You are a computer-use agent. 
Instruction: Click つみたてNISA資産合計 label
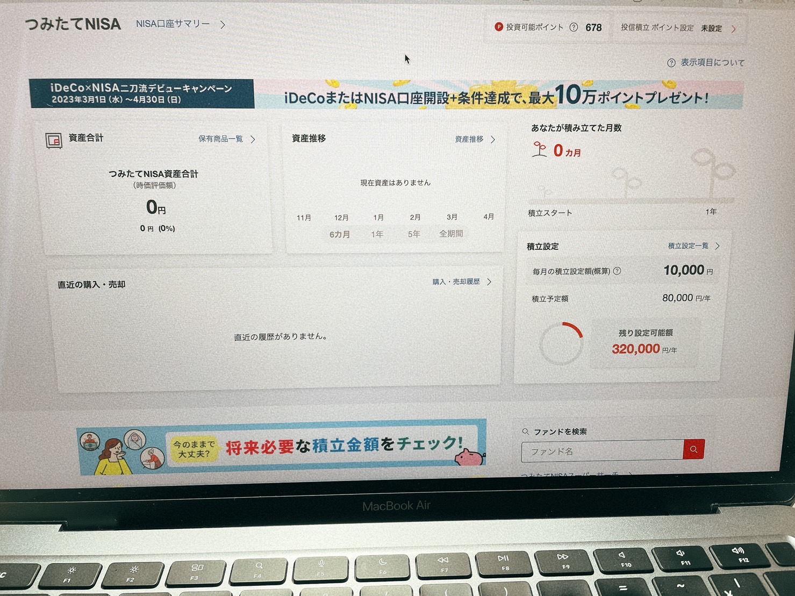153,174
